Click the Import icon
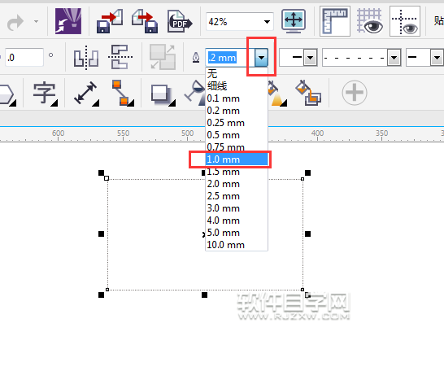 tap(110, 21)
